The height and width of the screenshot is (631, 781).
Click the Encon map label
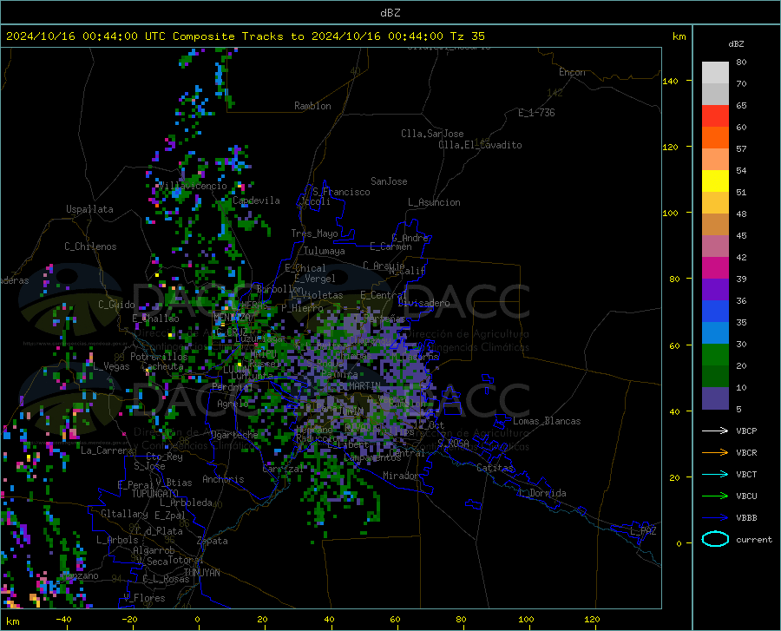572,72
